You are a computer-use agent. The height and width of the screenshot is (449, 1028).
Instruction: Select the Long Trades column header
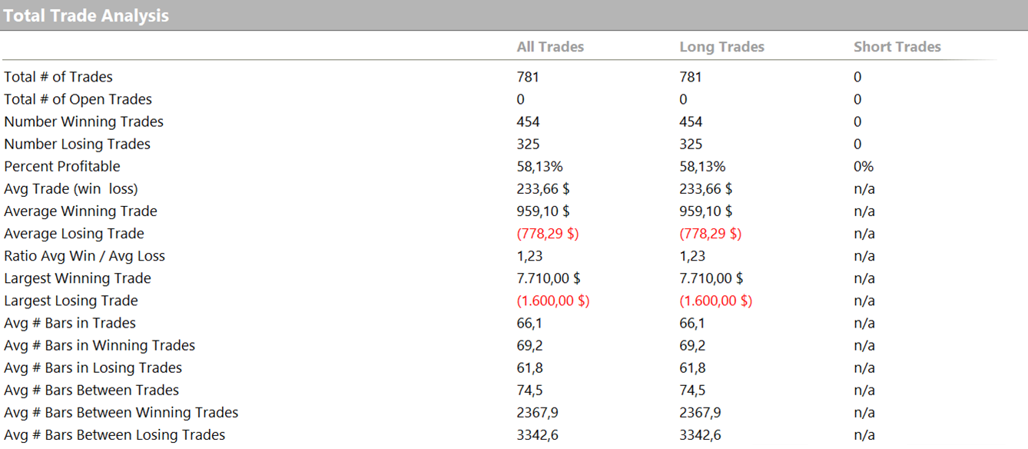pos(721,47)
